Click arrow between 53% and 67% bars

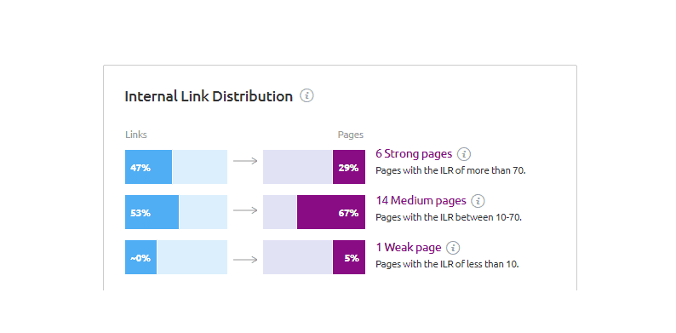[245, 210]
